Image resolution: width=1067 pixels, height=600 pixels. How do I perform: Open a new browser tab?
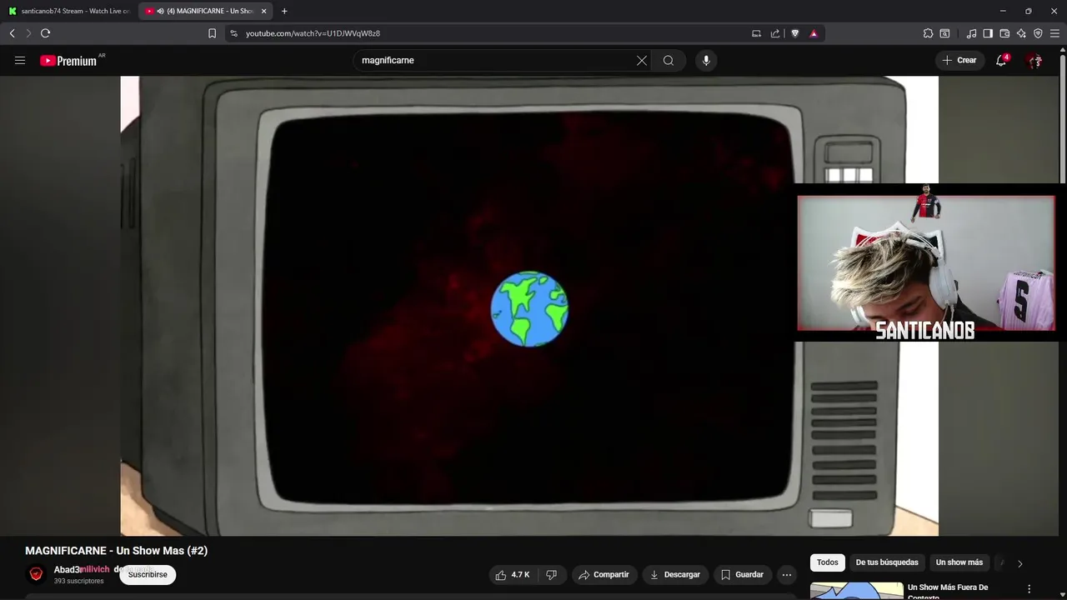tap(284, 11)
